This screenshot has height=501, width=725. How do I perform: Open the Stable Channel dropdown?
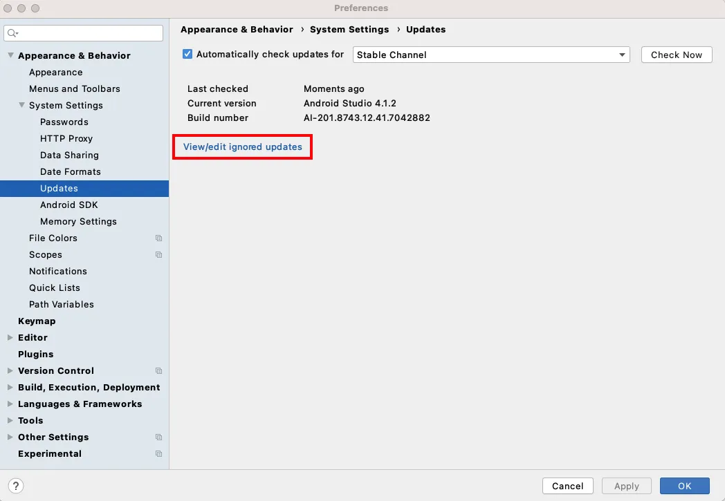[x=491, y=55]
